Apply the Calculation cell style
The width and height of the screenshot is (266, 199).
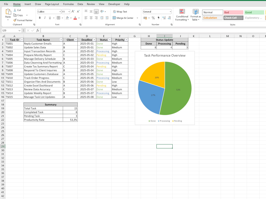(x=212, y=18)
